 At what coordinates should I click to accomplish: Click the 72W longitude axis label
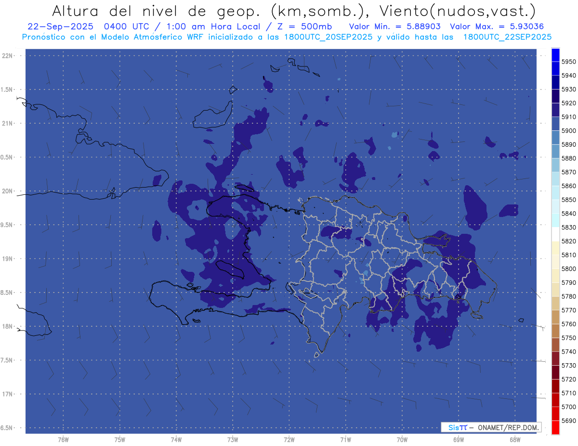click(289, 439)
